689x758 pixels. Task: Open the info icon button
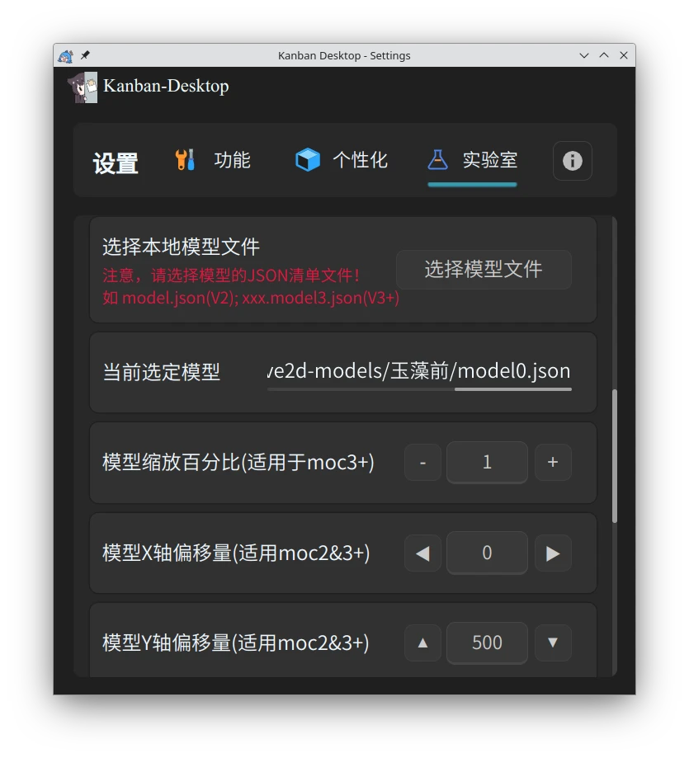[x=572, y=161]
